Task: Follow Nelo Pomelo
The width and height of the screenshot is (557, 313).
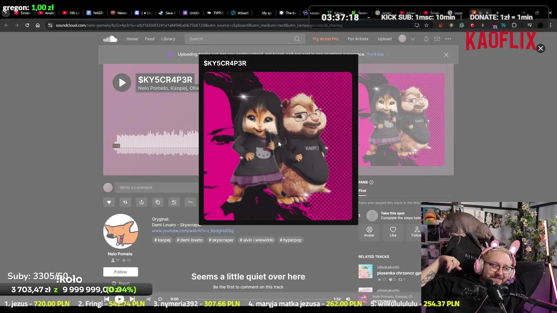Action: pos(121,272)
